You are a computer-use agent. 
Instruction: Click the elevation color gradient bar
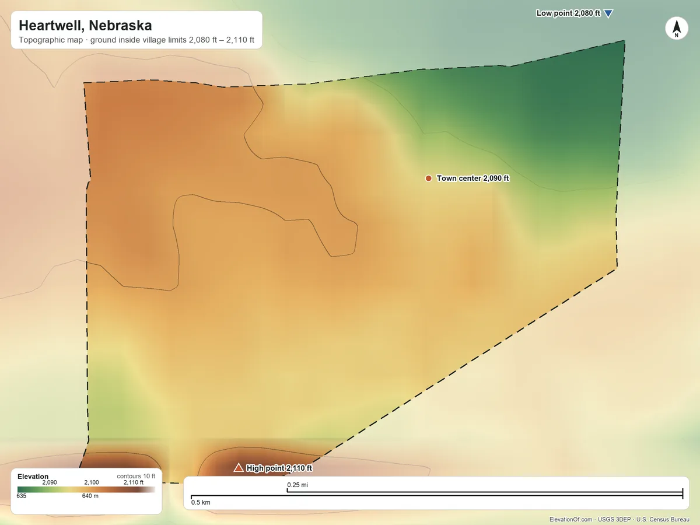click(x=86, y=489)
